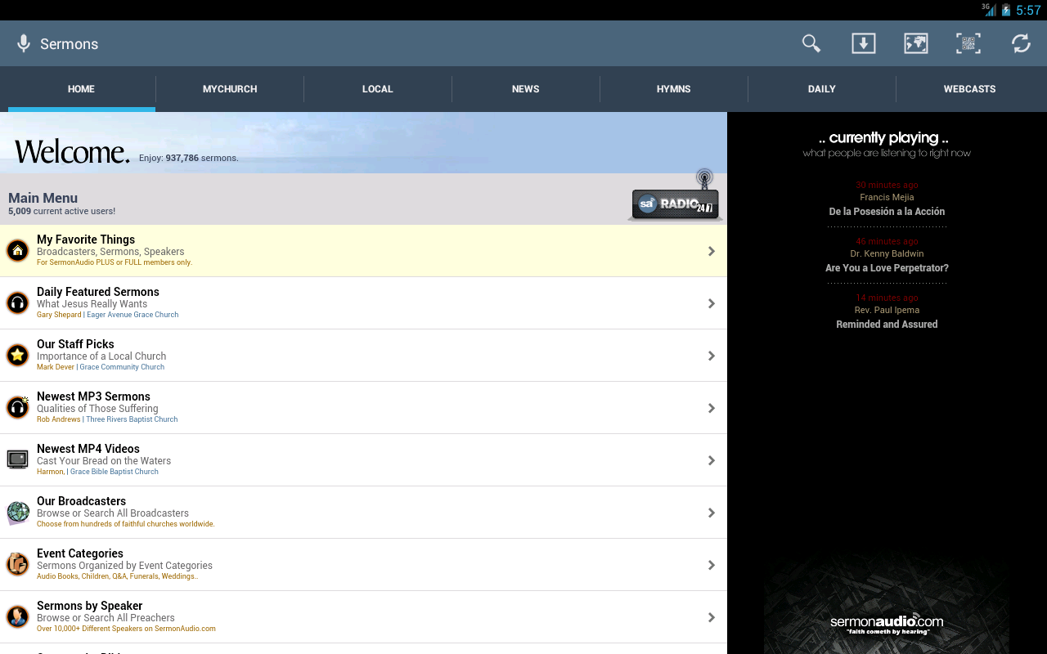Tap the Welcome header text
The width and height of the screenshot is (1047, 654).
[x=72, y=151]
